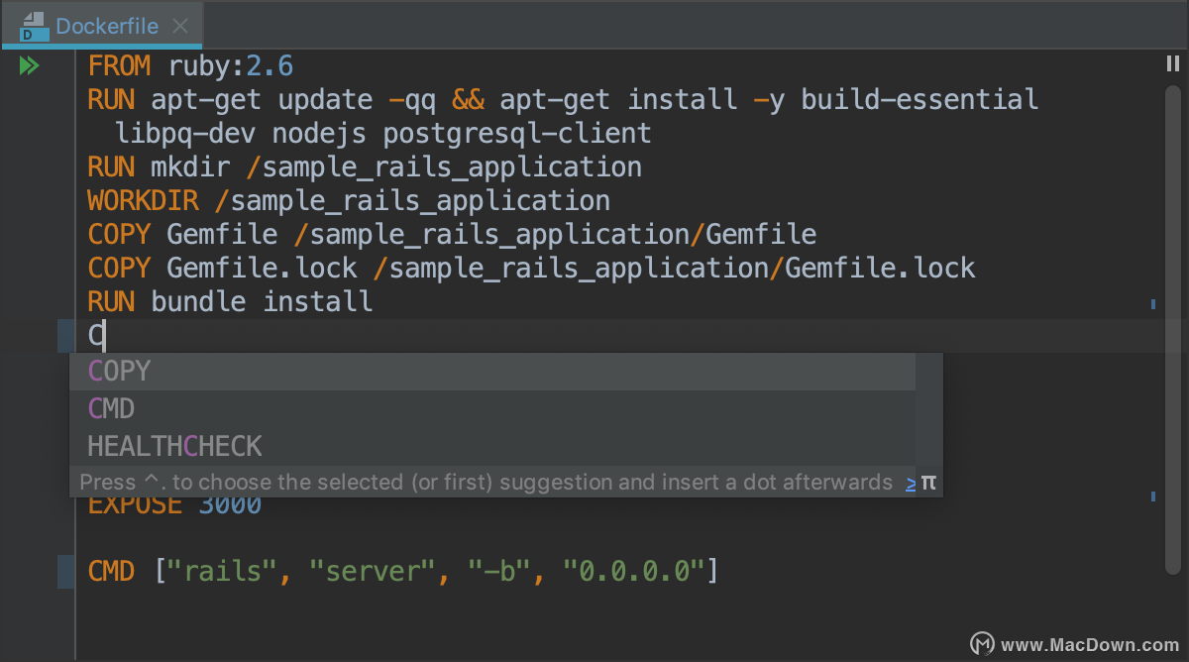This screenshot has height=662, width=1189.
Task: Click stripe marker beside RUN bundle install
Action: point(1153,304)
